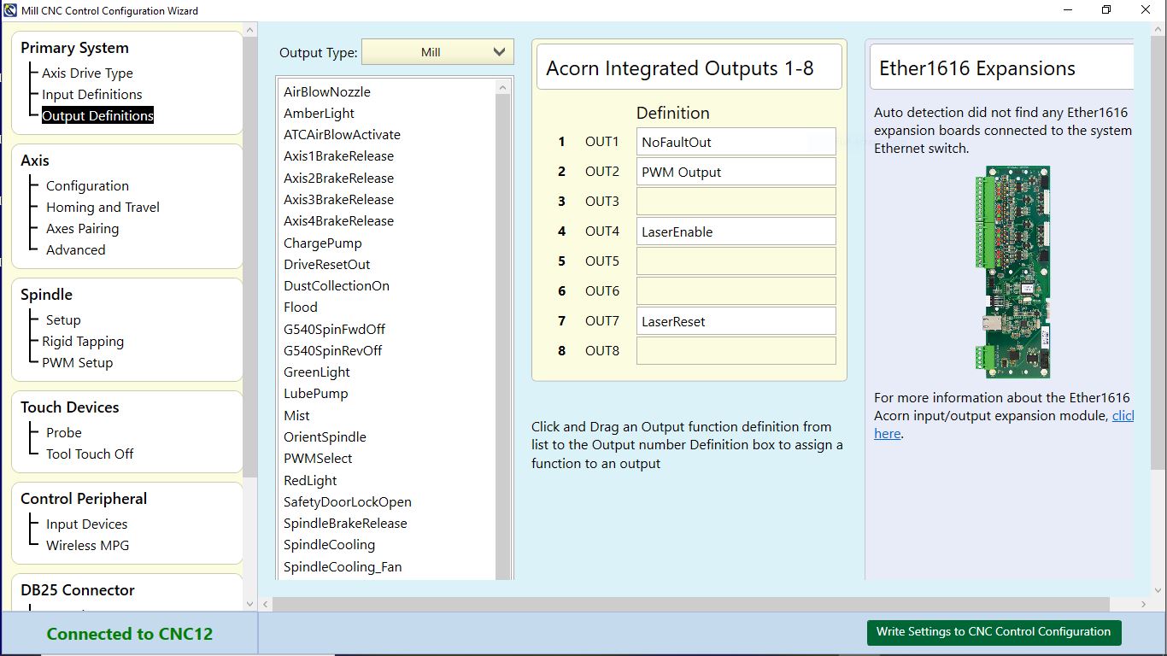Select RedLight in output list
1167x656 pixels.
[x=310, y=480]
